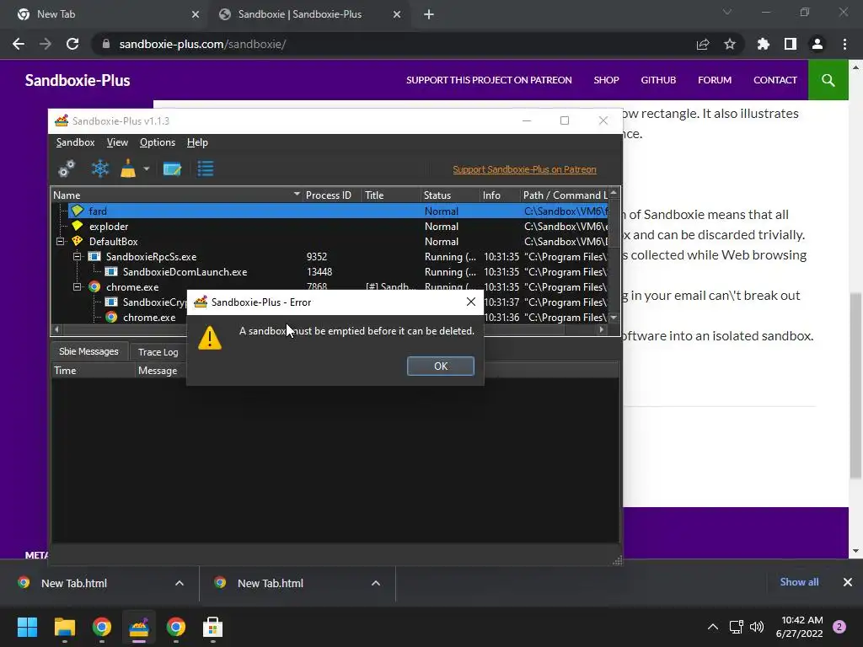
Task: Reload the page with refresh icon
Action: pos(72,44)
